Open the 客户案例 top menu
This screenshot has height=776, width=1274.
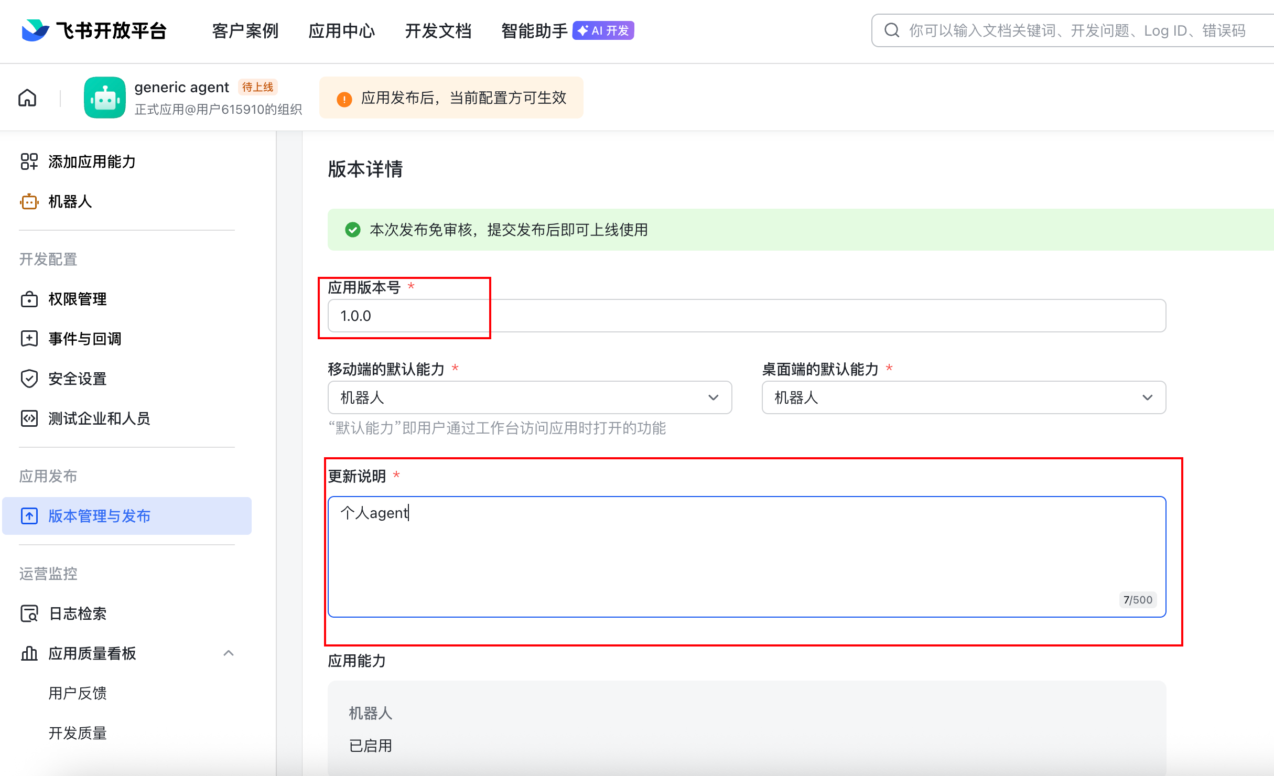[x=245, y=30]
